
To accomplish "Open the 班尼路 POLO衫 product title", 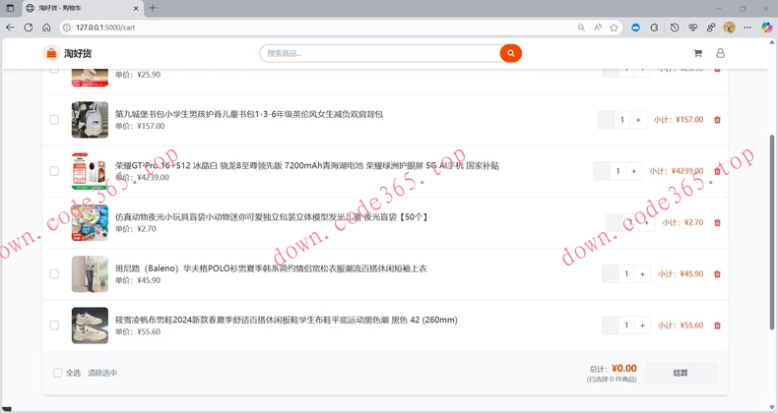I will click(271, 268).
